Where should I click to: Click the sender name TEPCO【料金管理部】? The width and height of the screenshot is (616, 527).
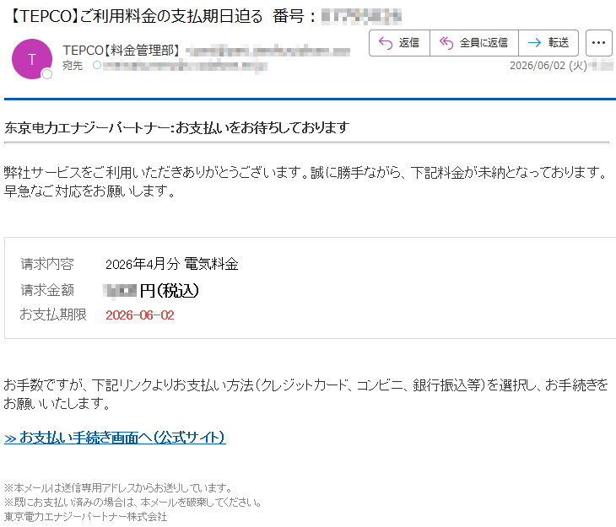tap(122, 51)
